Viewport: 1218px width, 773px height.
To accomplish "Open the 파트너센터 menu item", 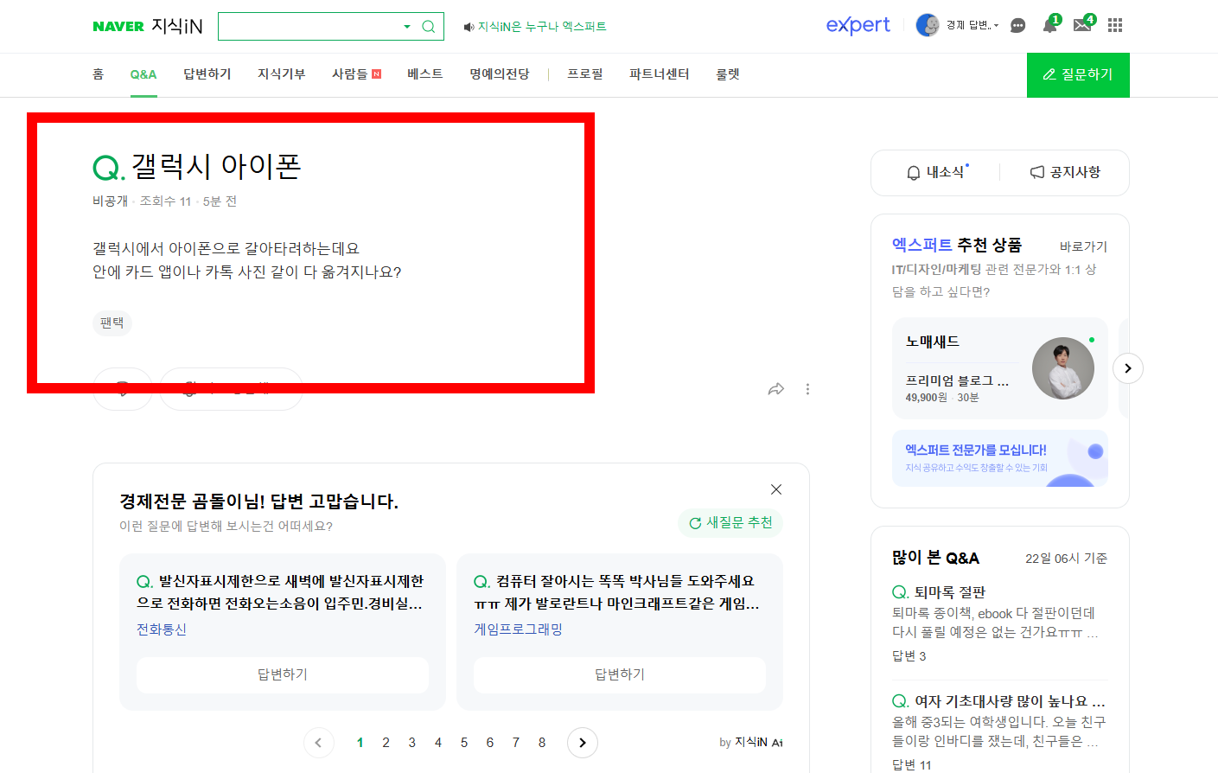I will point(660,74).
